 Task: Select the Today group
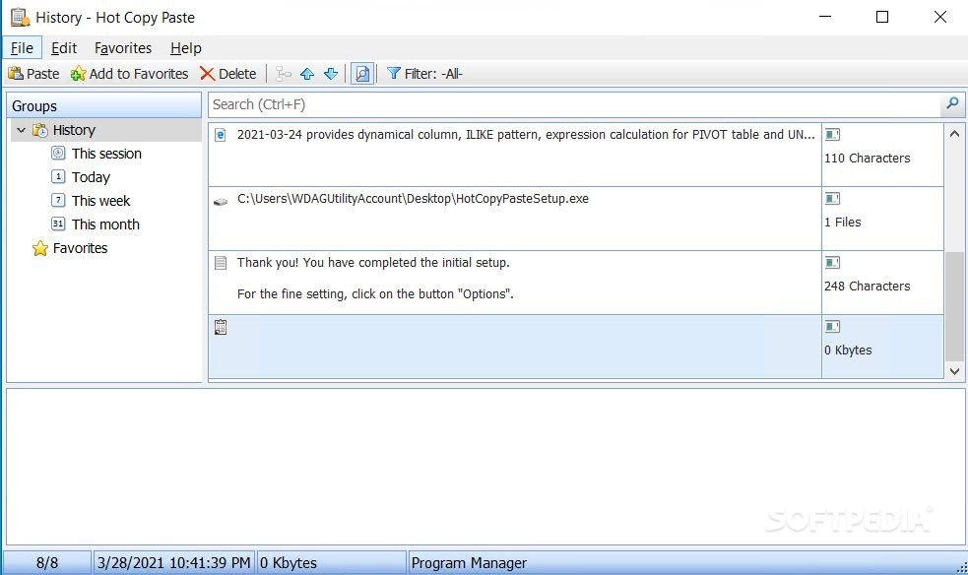[x=90, y=176]
